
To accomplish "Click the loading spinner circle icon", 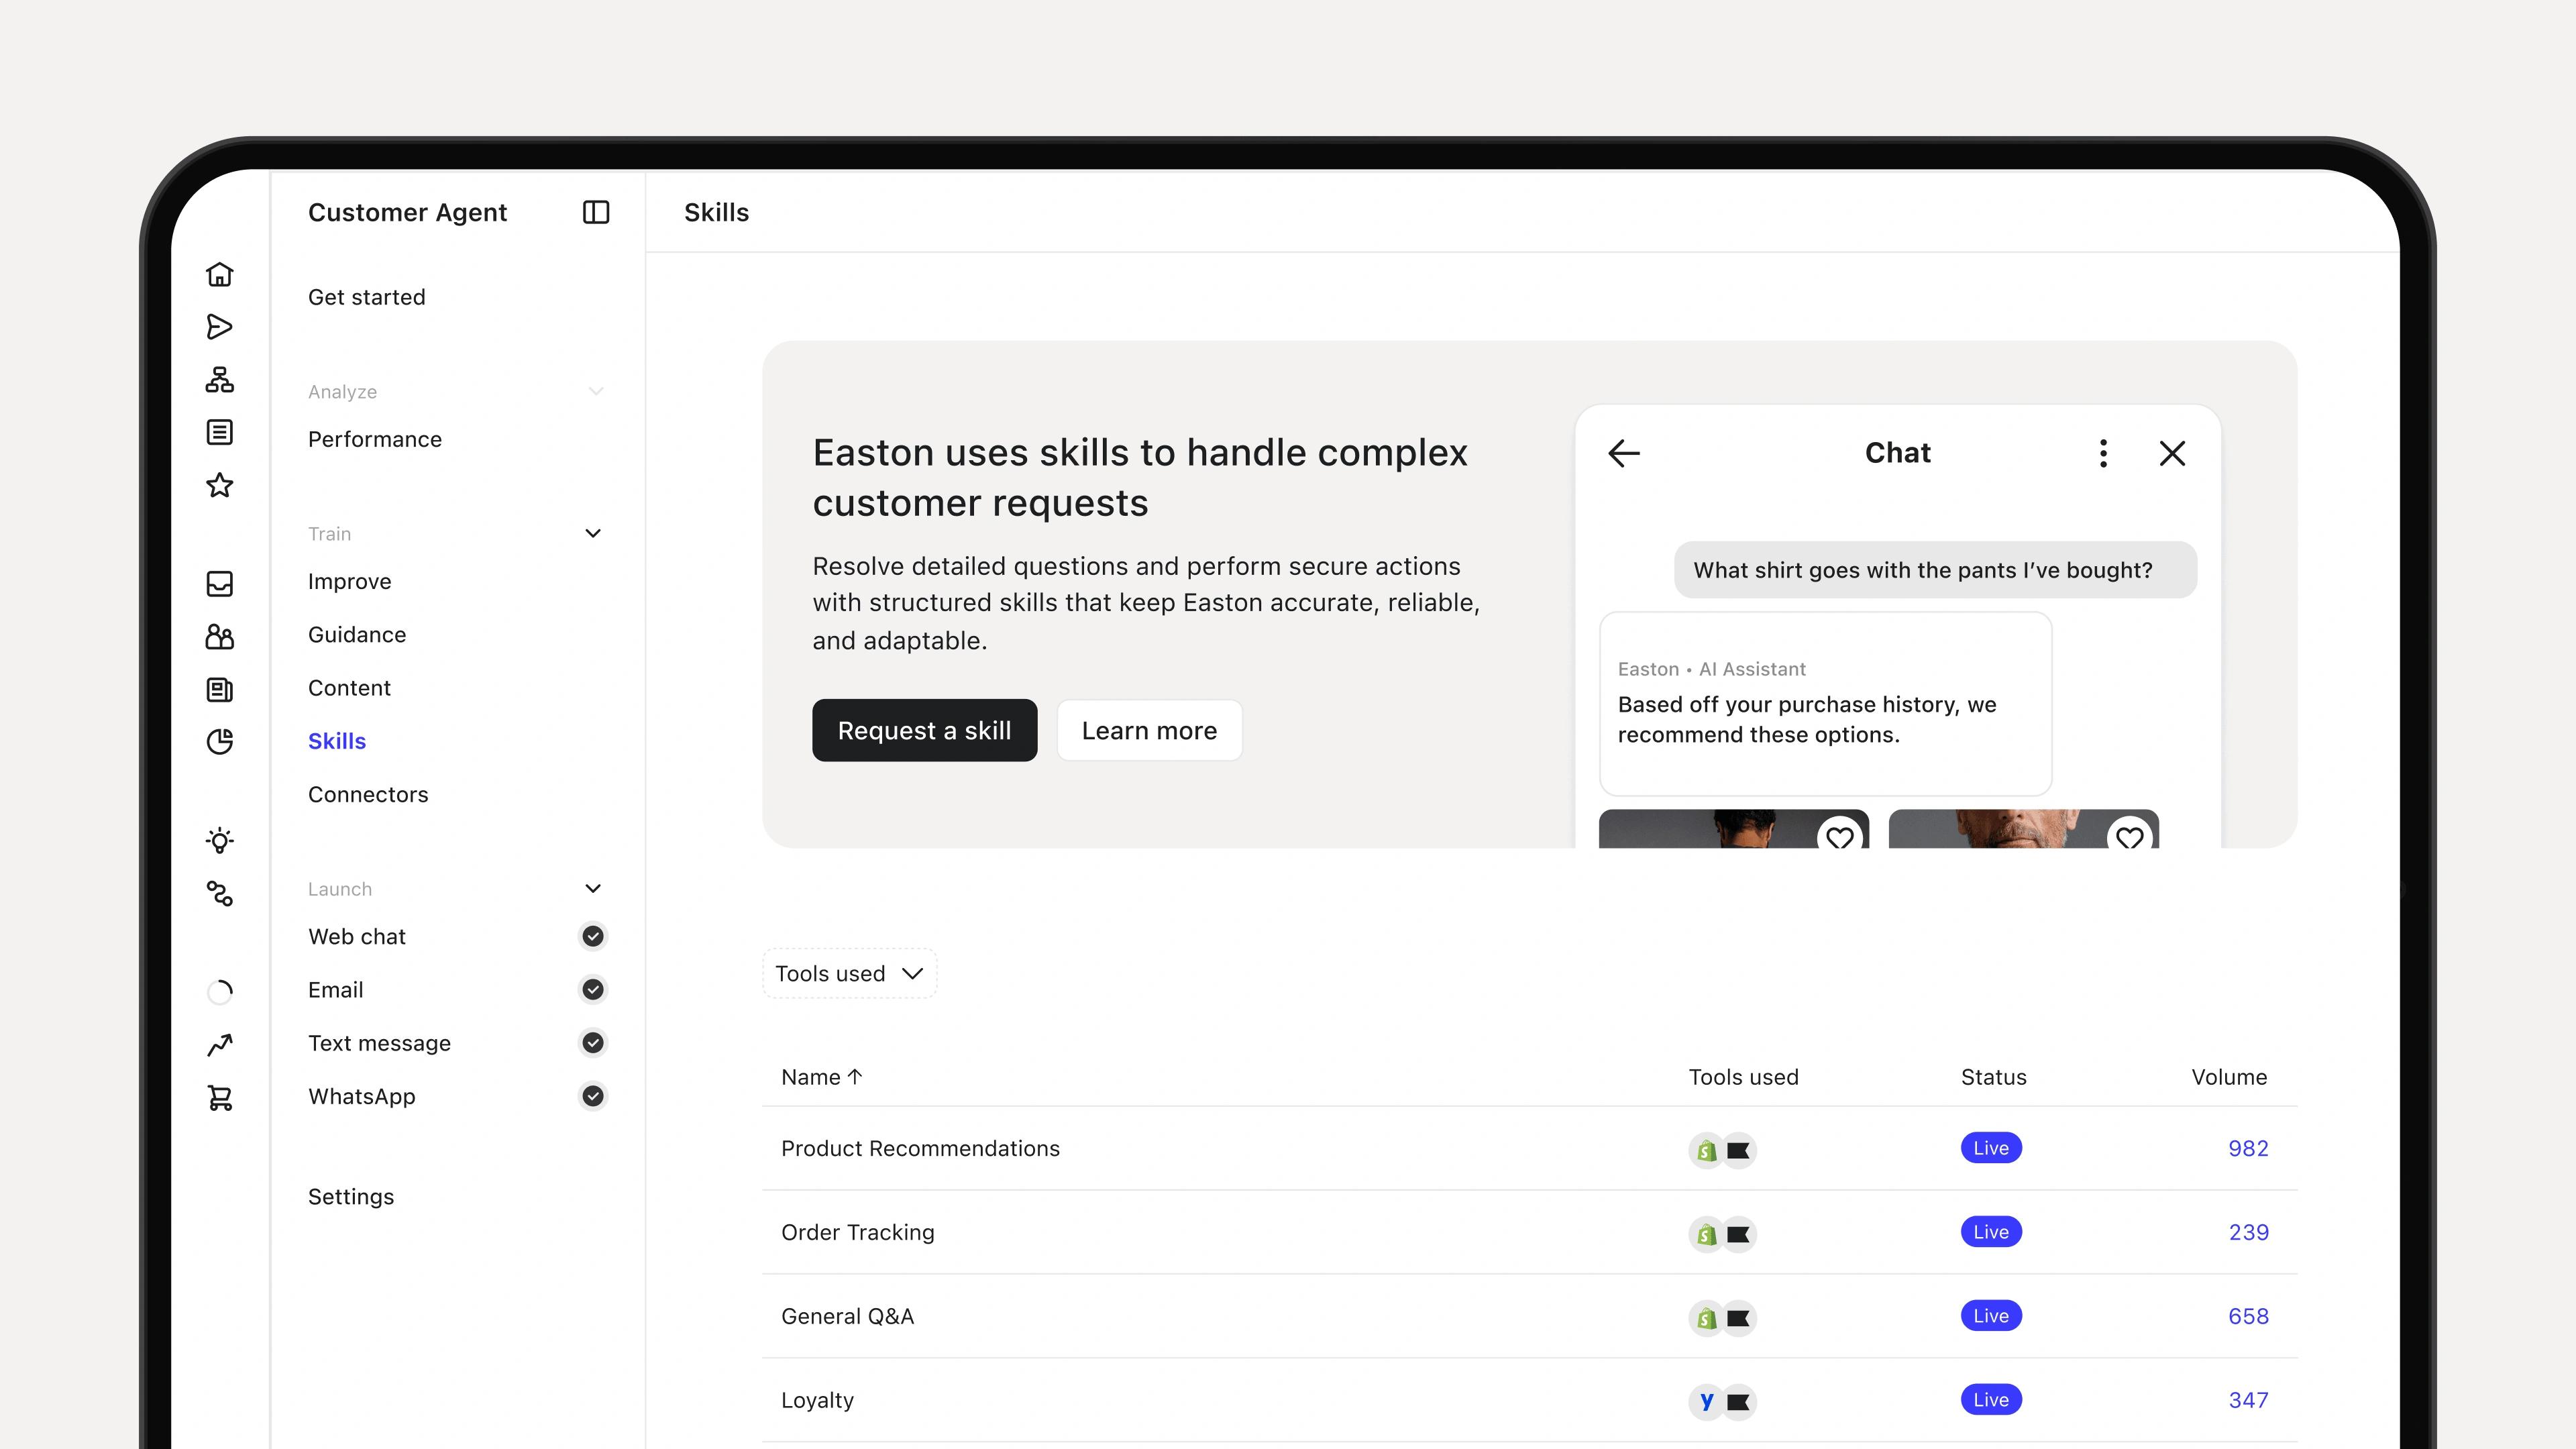I will tap(220, 992).
